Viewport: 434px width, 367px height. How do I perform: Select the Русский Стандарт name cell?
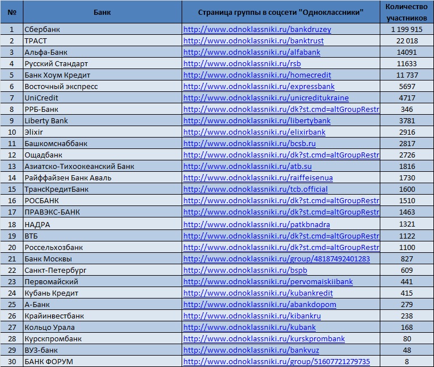(102, 63)
